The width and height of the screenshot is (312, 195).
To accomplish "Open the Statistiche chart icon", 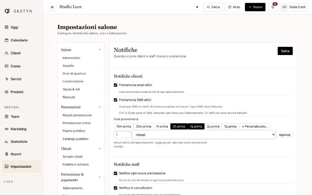I will pos(7,142).
